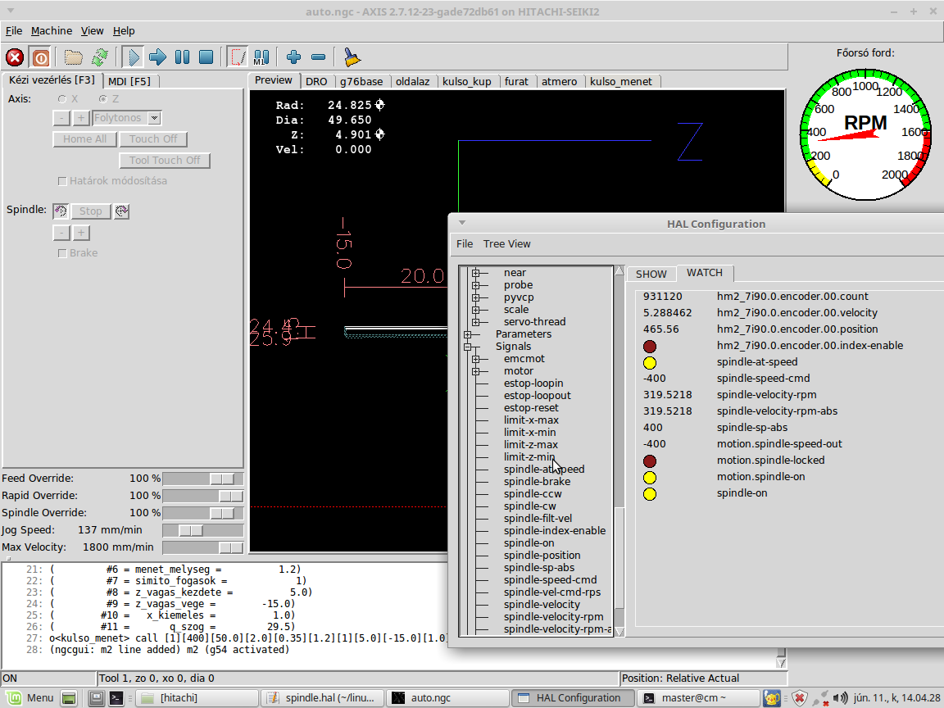Click the Tool Touch Off button
This screenshot has height=708, width=944.
coord(165,160)
